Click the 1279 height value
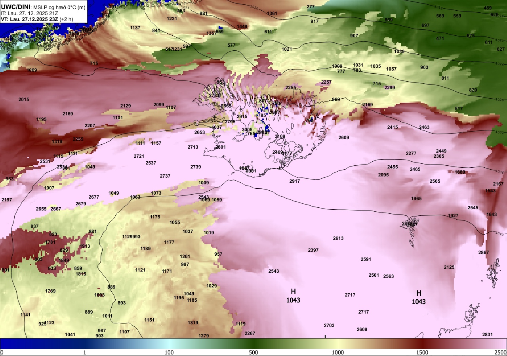This screenshot has width=507, height=356. (204, 336)
